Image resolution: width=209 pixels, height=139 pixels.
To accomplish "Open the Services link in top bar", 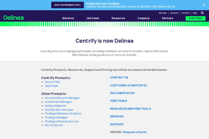I will coord(163,13).
